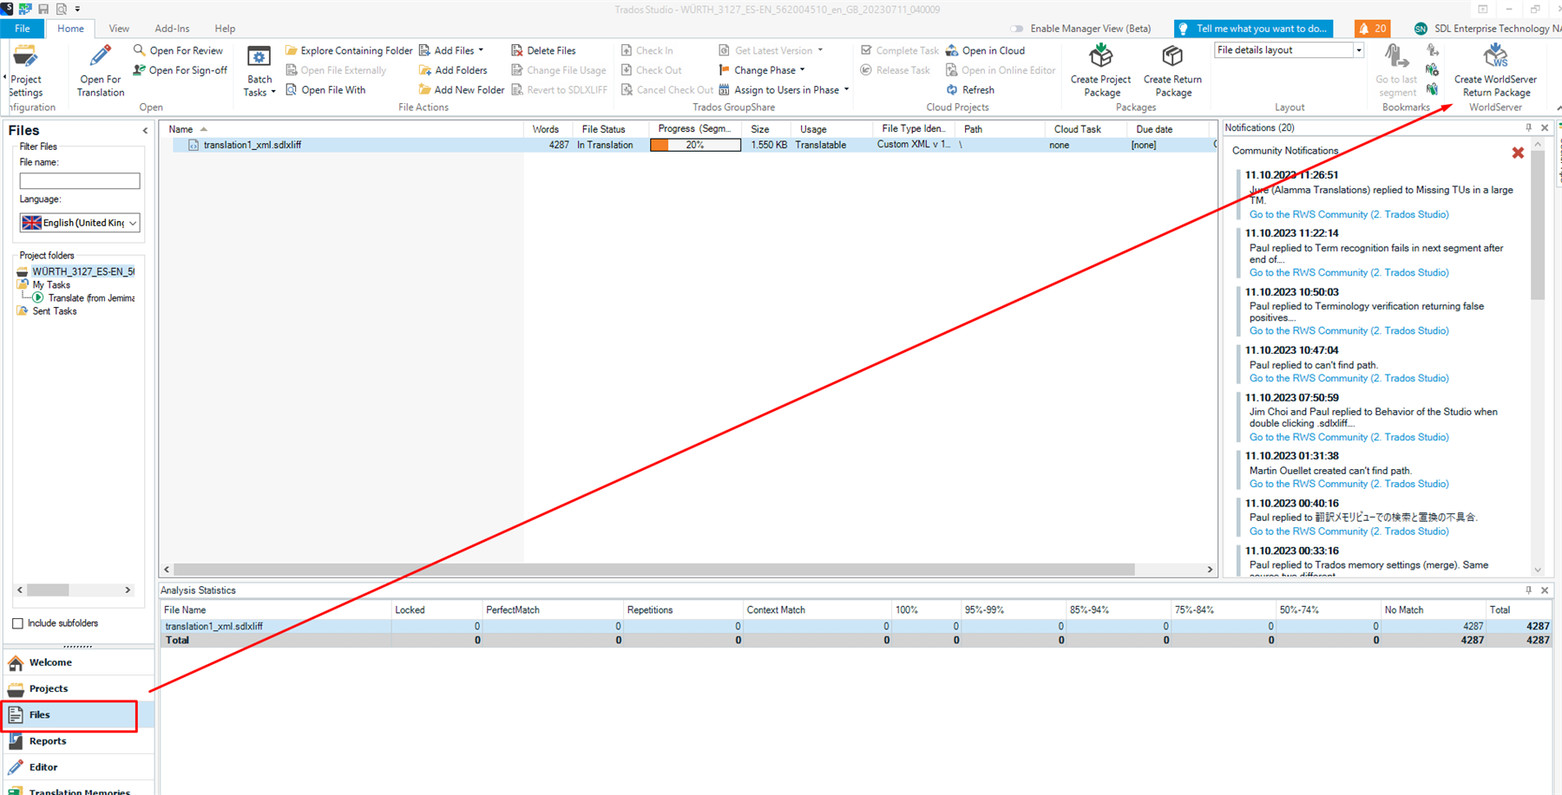Viewport: 1562px width, 795px height.
Task: Click the 20% progress bar
Action: click(695, 145)
